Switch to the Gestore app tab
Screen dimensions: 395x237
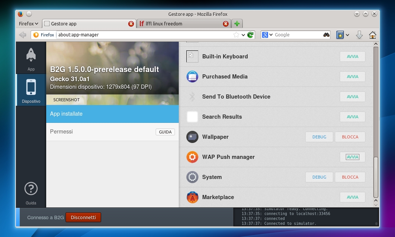click(89, 24)
